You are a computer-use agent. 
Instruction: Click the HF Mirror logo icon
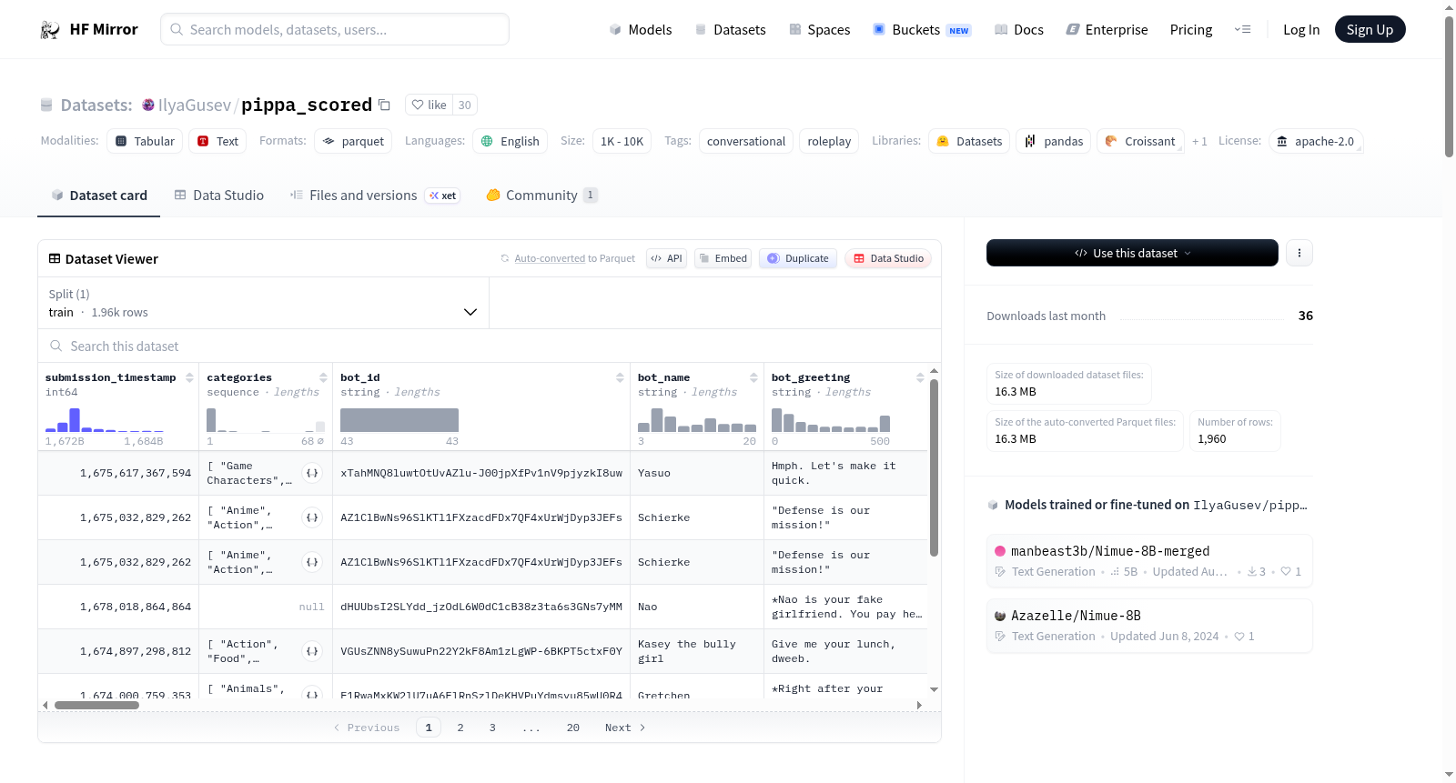point(50,30)
